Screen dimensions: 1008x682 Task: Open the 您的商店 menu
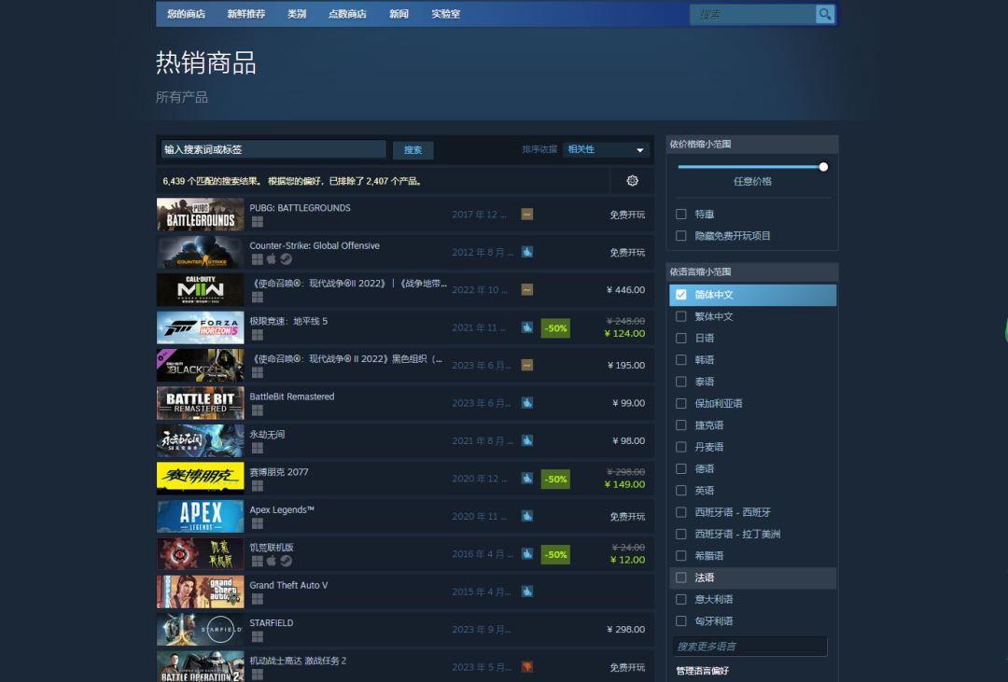(x=187, y=14)
